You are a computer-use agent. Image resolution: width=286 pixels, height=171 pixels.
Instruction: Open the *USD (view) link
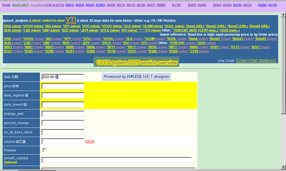12,26
